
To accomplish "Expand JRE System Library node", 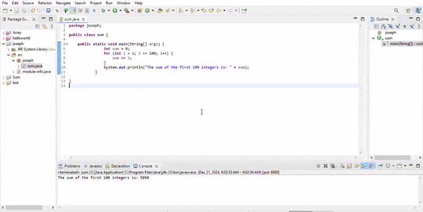I will click(8, 49).
